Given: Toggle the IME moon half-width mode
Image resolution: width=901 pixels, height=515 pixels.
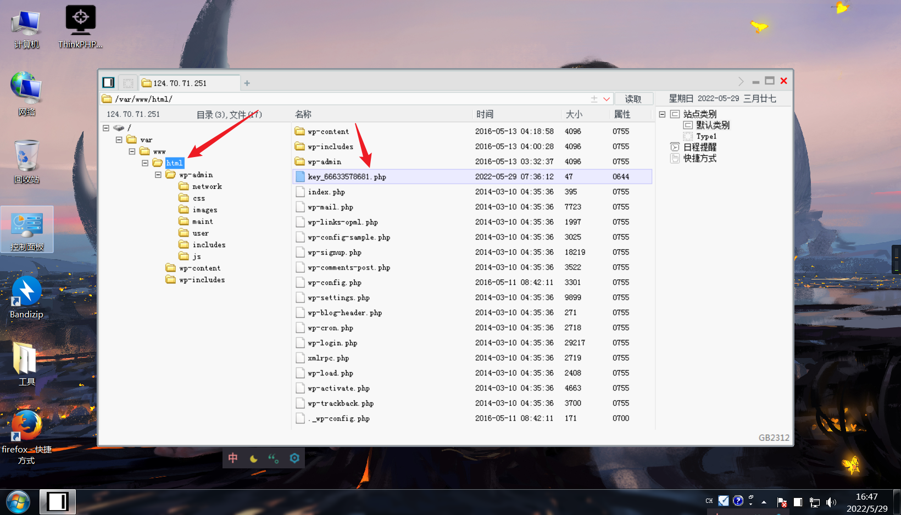Looking at the screenshot, I should click(x=253, y=458).
